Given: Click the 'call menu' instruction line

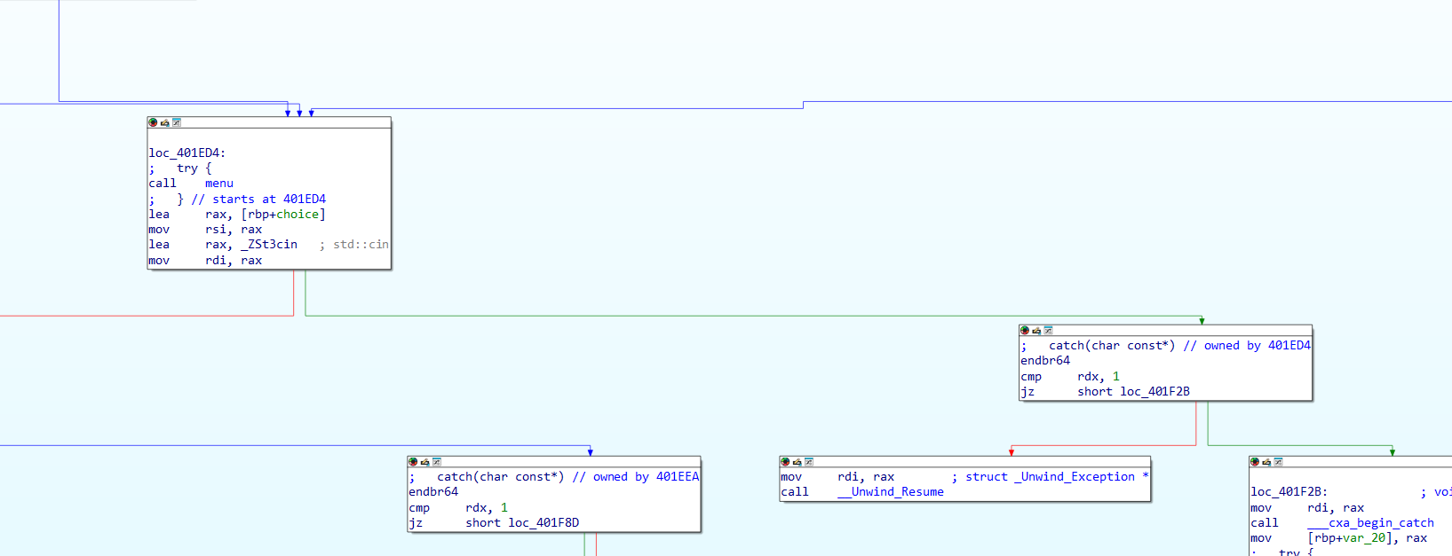Looking at the screenshot, I should pos(191,184).
